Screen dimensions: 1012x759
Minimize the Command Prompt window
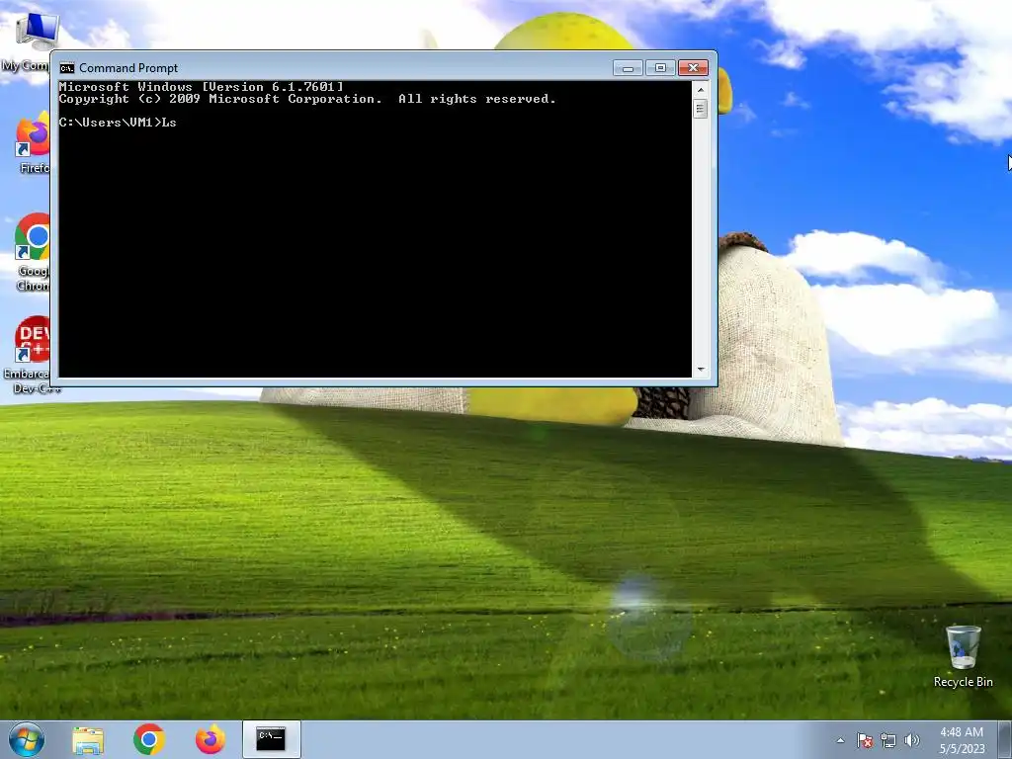coord(628,68)
